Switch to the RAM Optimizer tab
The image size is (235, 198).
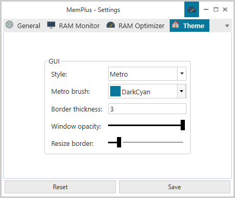tap(135, 26)
